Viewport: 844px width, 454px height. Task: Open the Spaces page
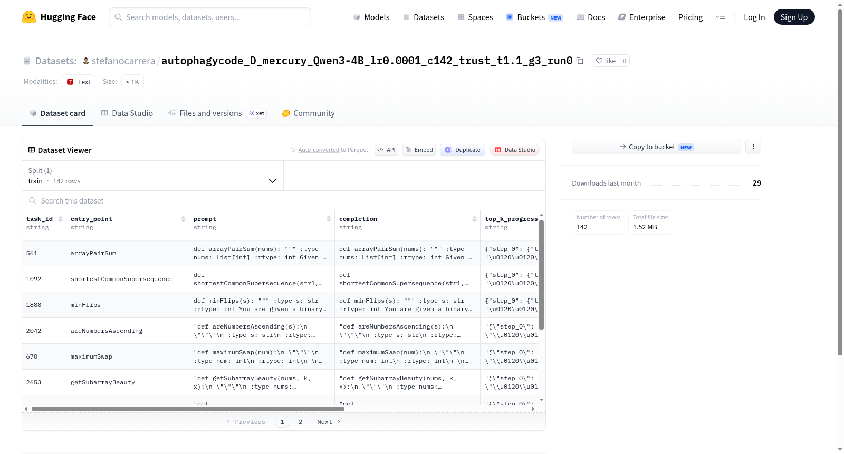point(475,17)
